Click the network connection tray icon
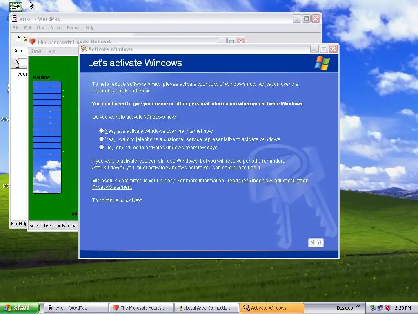This screenshot has width=418, height=314. [380, 308]
